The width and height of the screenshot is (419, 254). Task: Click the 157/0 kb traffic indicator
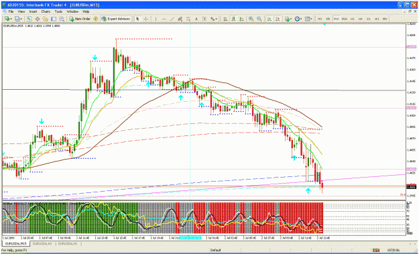394,250
